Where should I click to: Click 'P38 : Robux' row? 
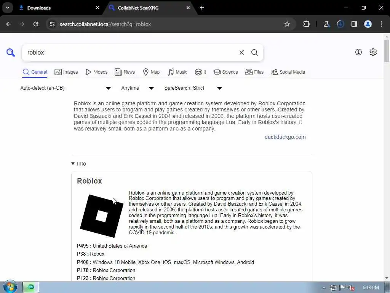91,254
